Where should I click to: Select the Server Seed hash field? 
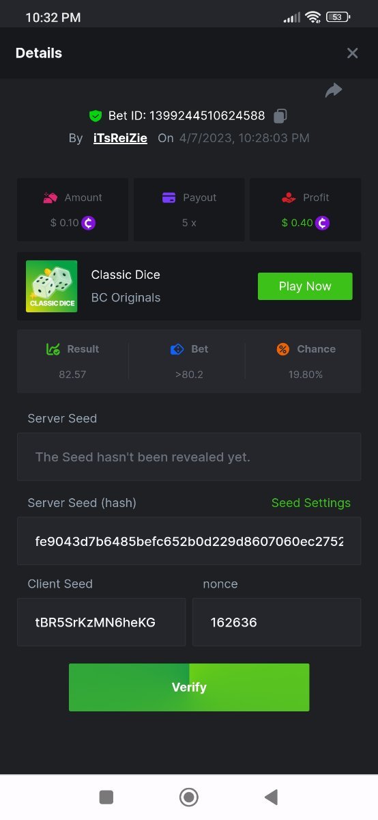[x=189, y=541]
